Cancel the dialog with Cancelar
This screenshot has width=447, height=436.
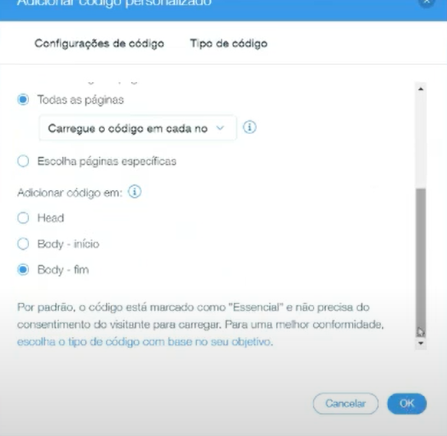[x=346, y=404]
